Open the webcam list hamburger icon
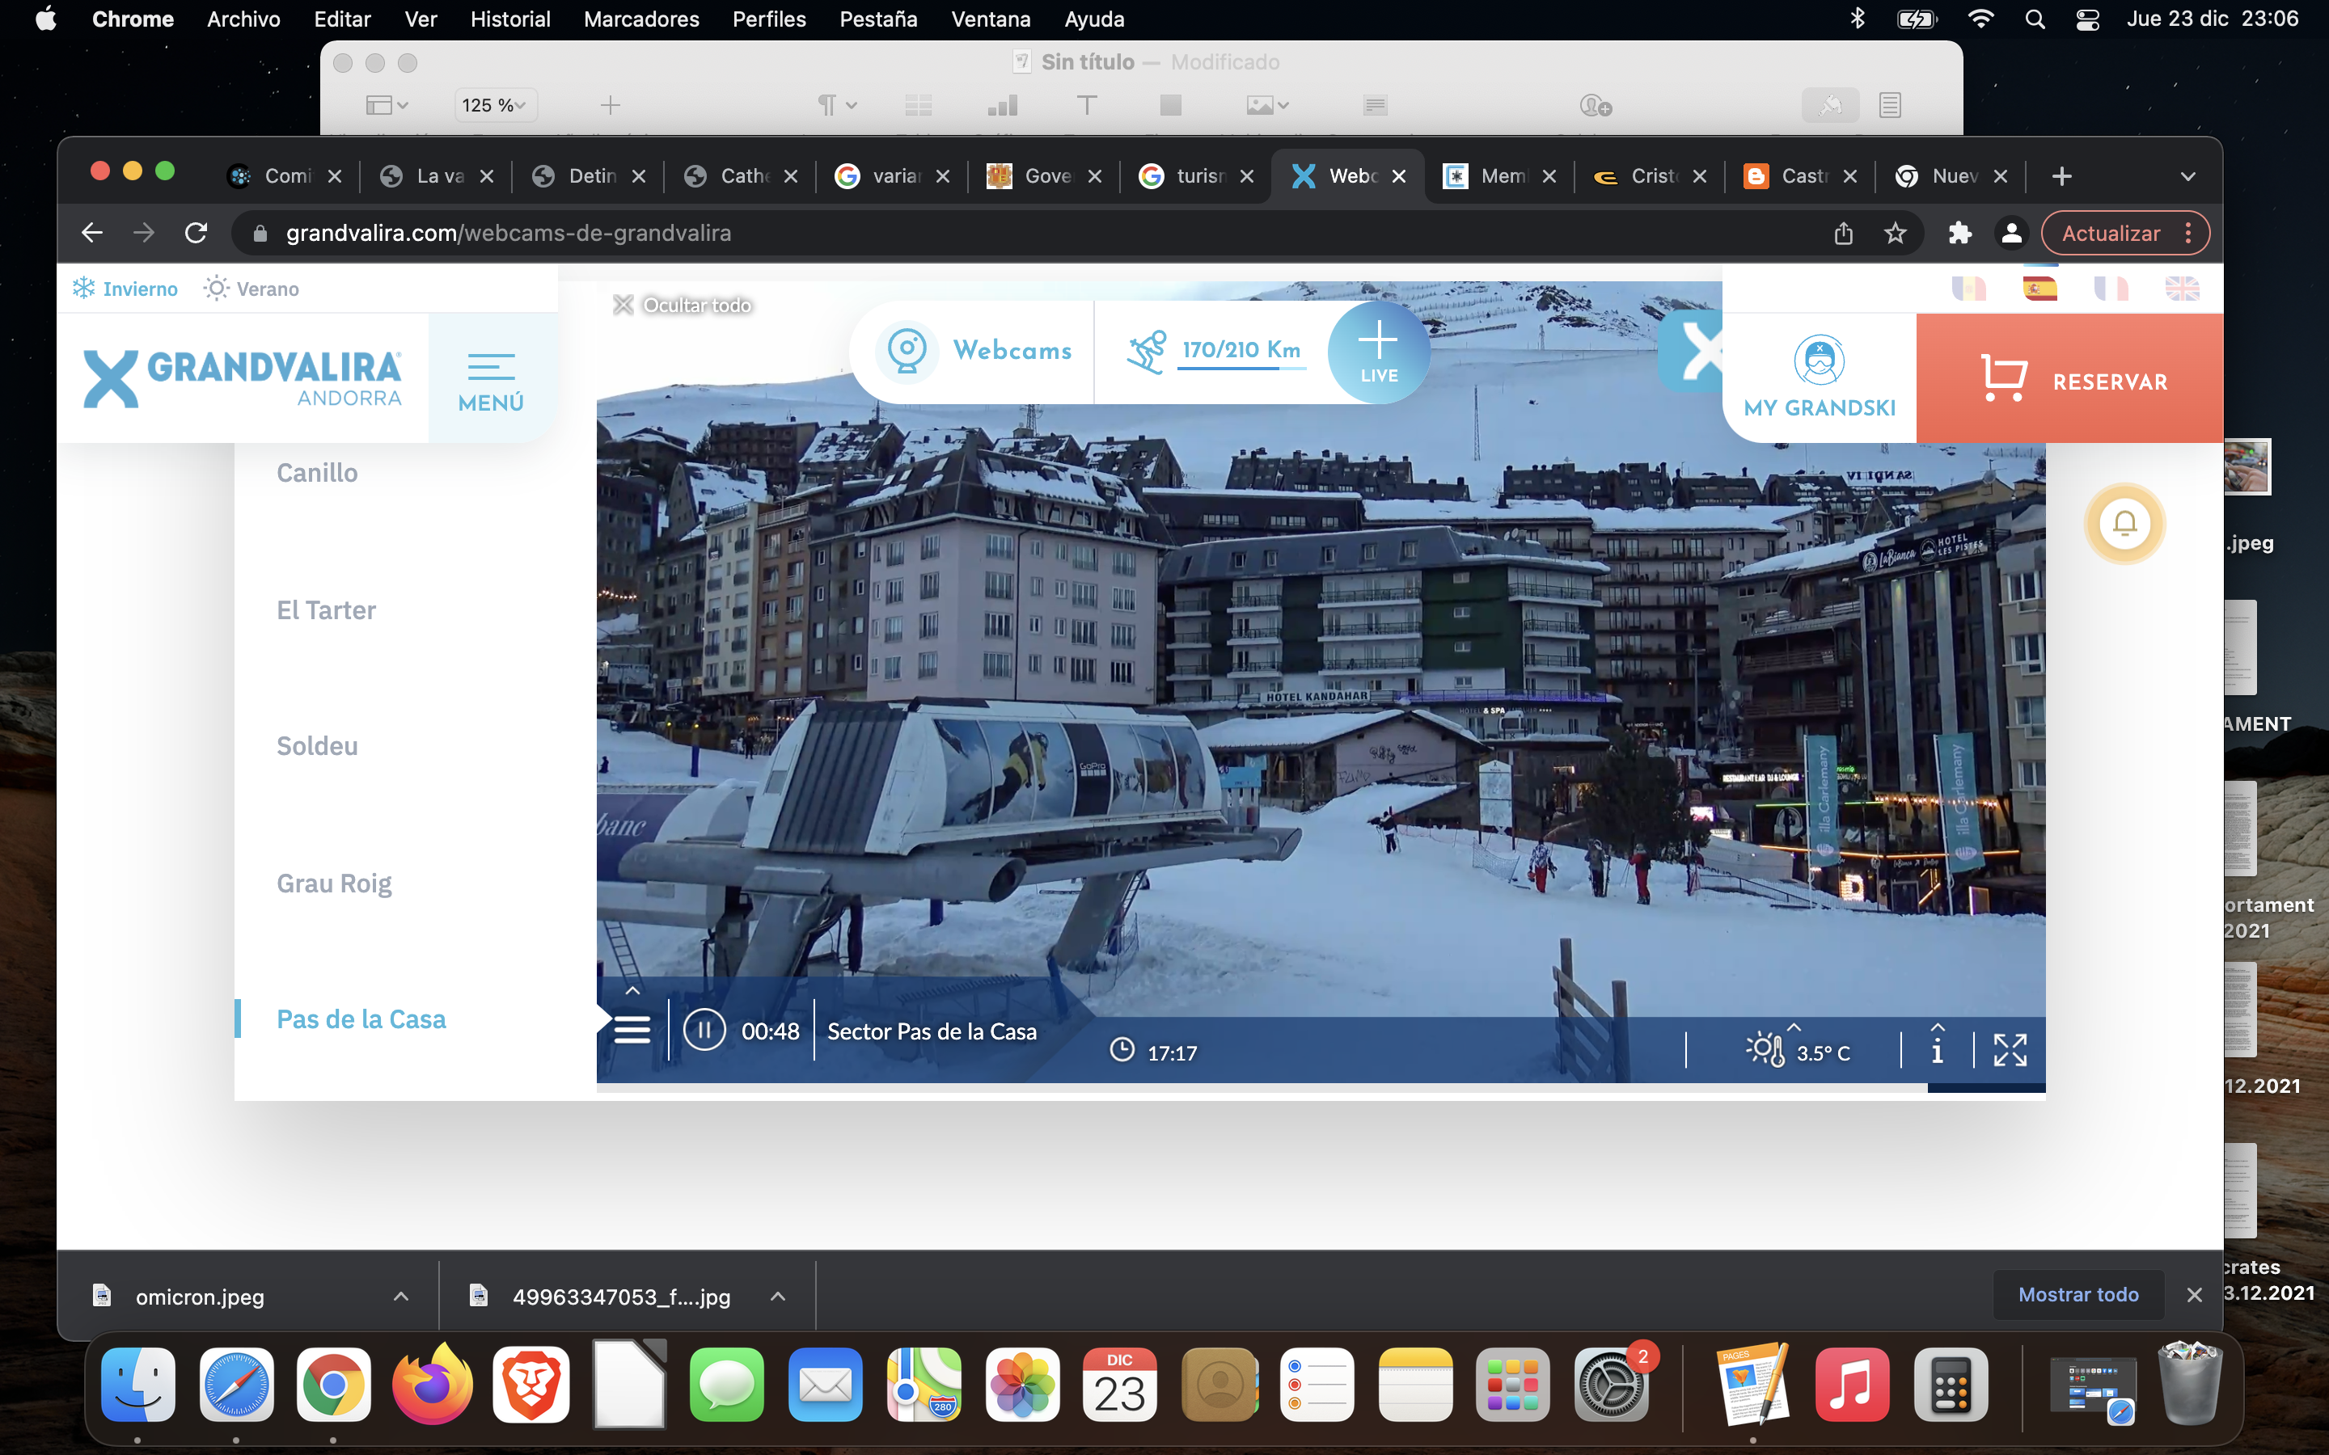Viewport: 2329px width, 1455px height. [632, 1031]
